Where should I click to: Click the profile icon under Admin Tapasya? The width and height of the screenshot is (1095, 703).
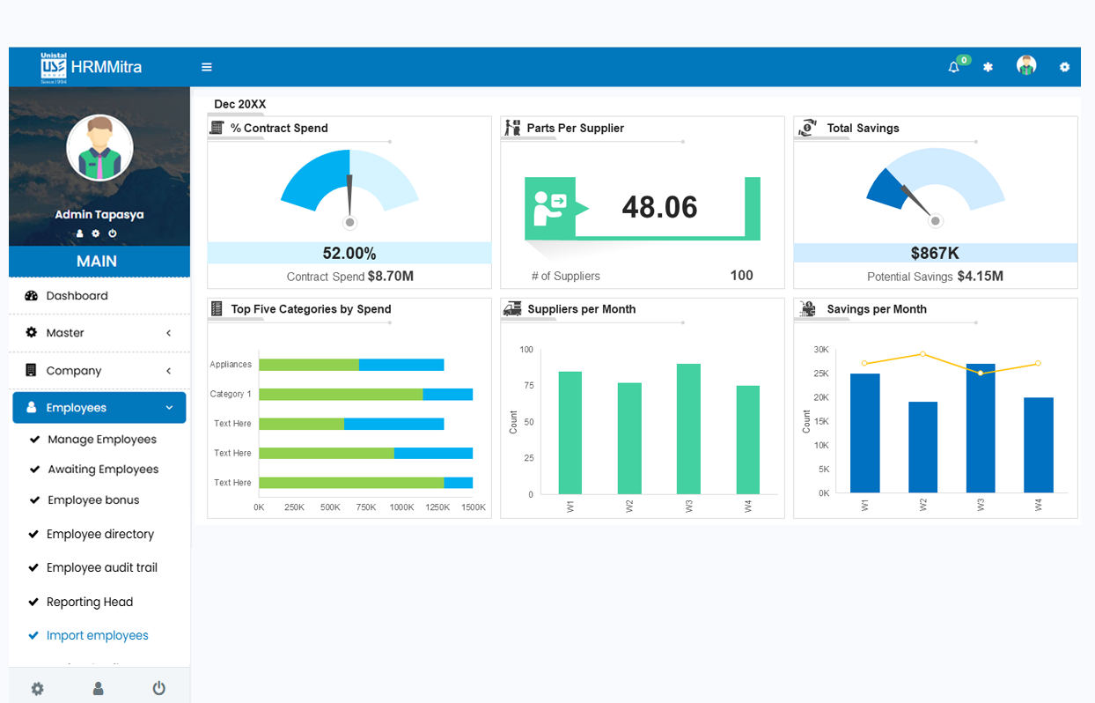(x=80, y=233)
